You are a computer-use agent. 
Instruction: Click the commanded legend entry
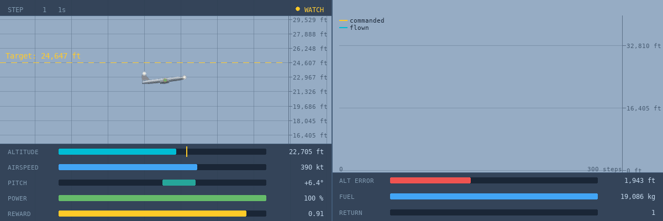pyautogui.click(x=362, y=21)
